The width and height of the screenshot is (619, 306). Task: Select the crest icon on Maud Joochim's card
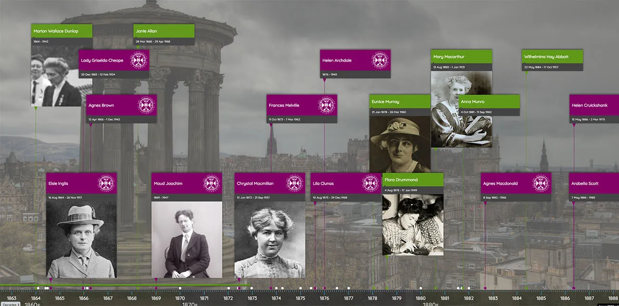pyautogui.click(x=211, y=184)
